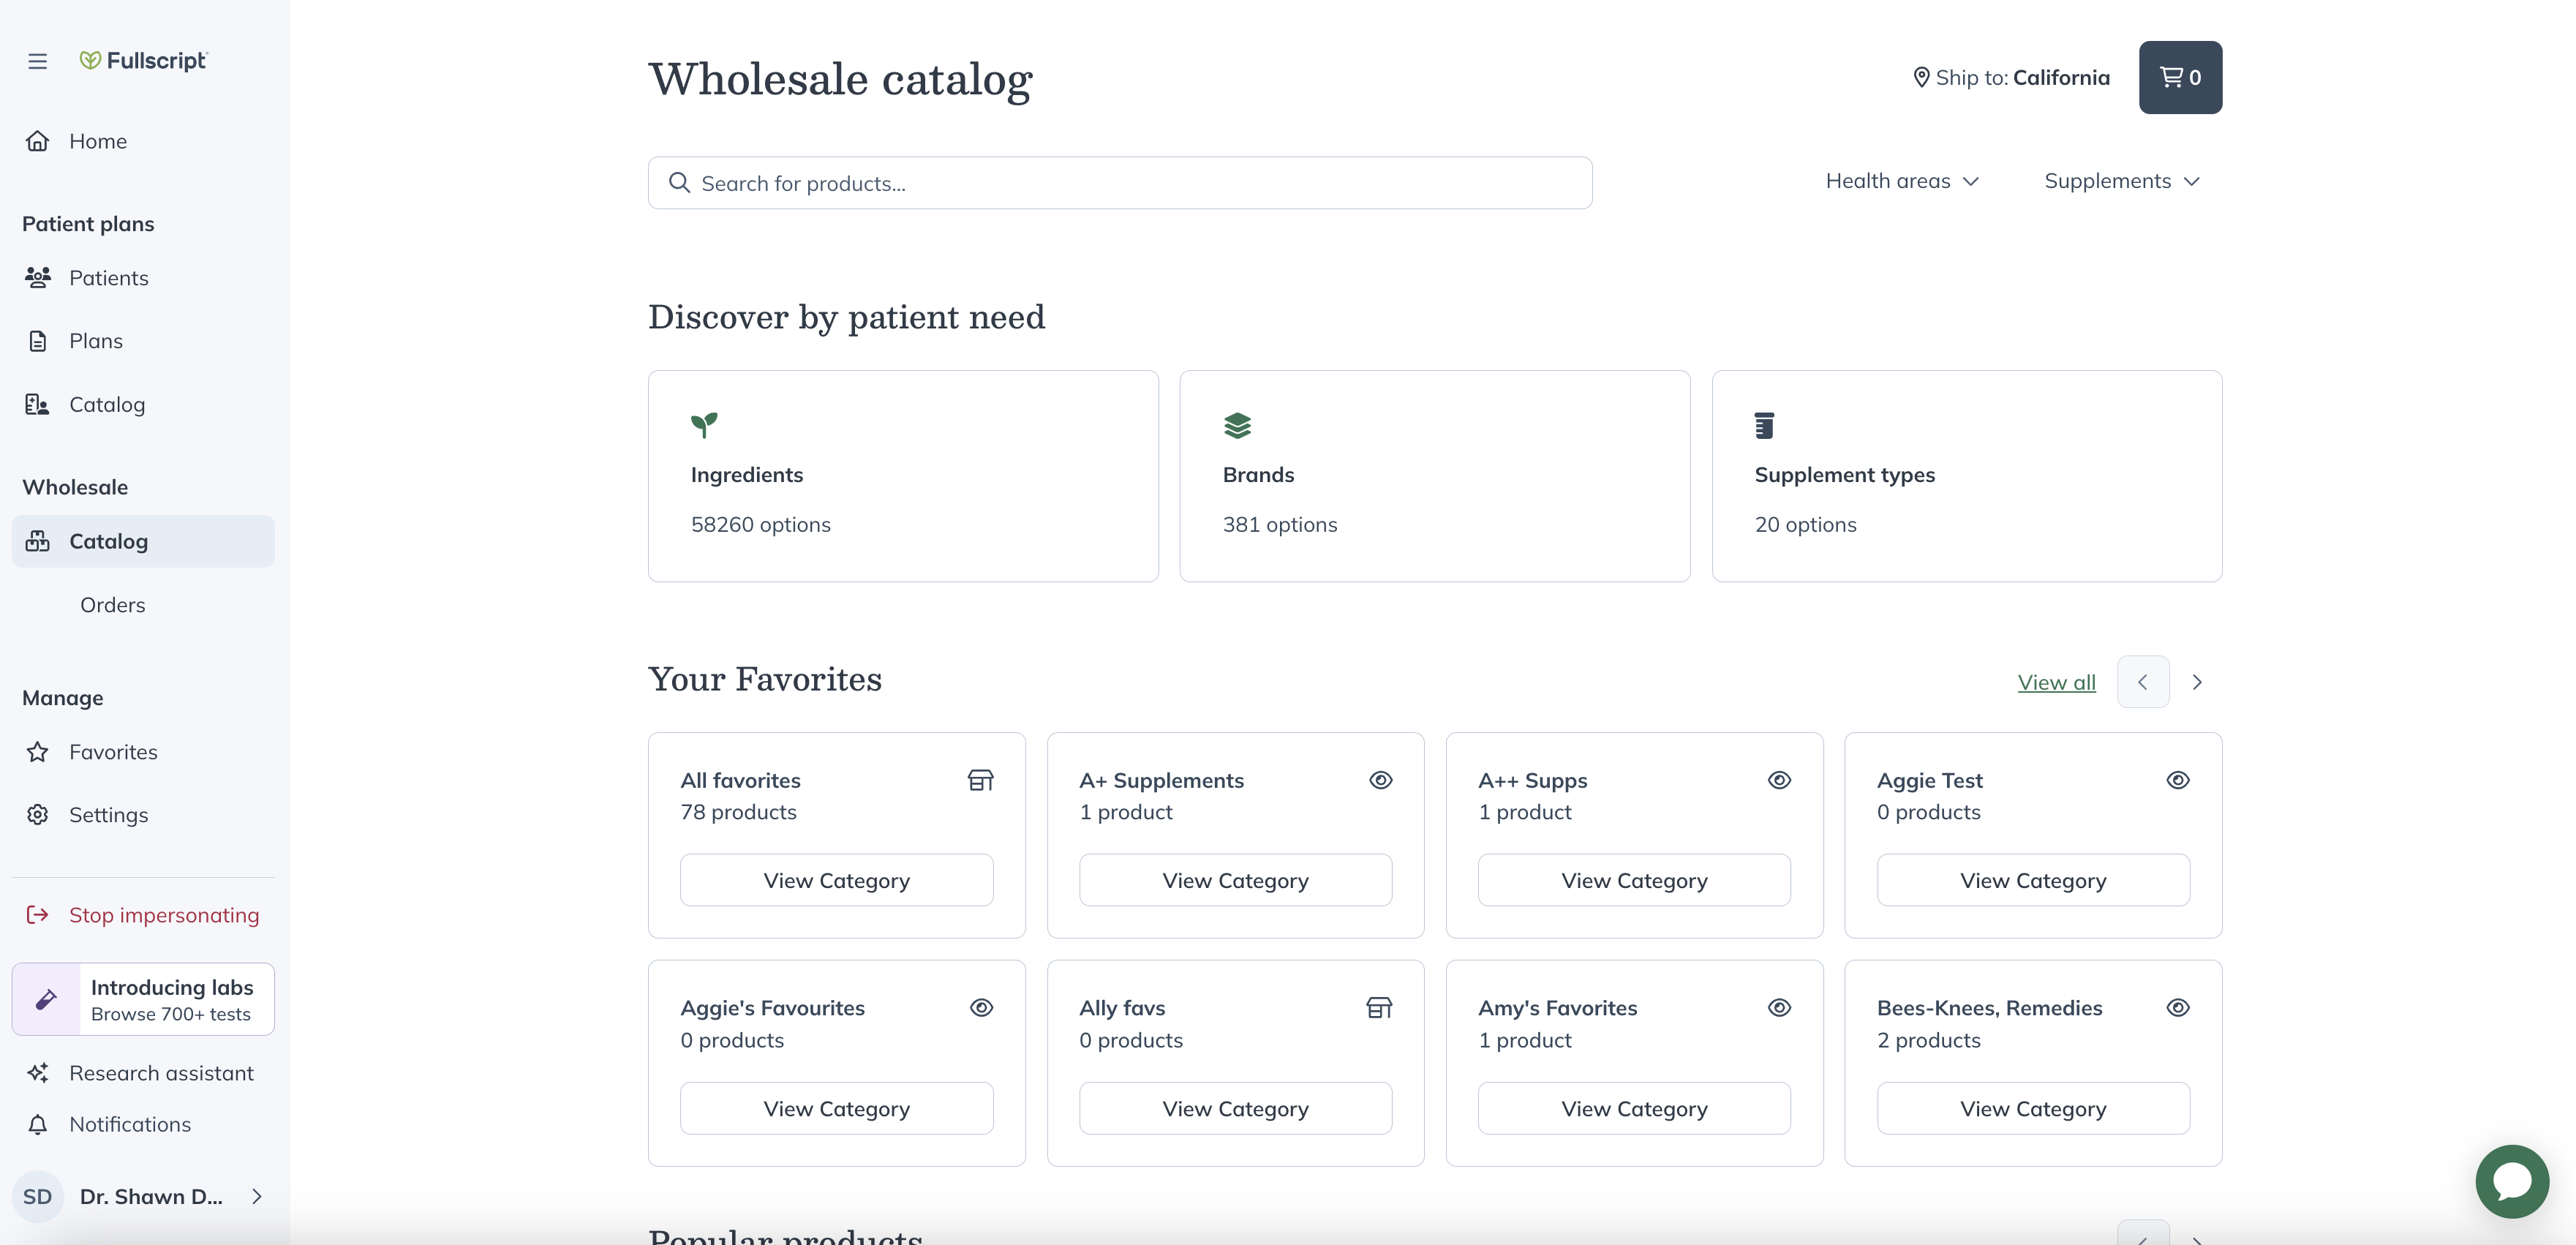Open the hamburger navigation menu
2576x1245 pixels.
[x=38, y=61]
